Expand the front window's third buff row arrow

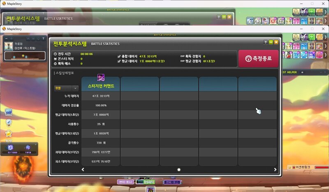click(x=325, y=55)
